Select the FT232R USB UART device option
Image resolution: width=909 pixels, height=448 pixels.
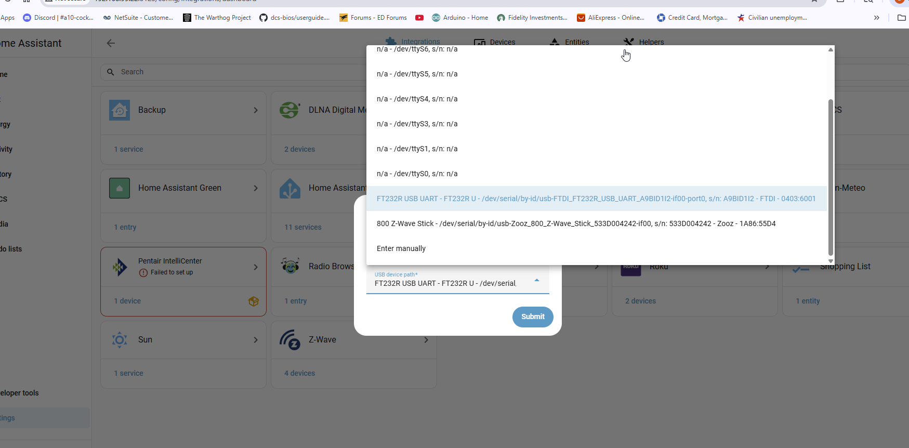tap(597, 199)
